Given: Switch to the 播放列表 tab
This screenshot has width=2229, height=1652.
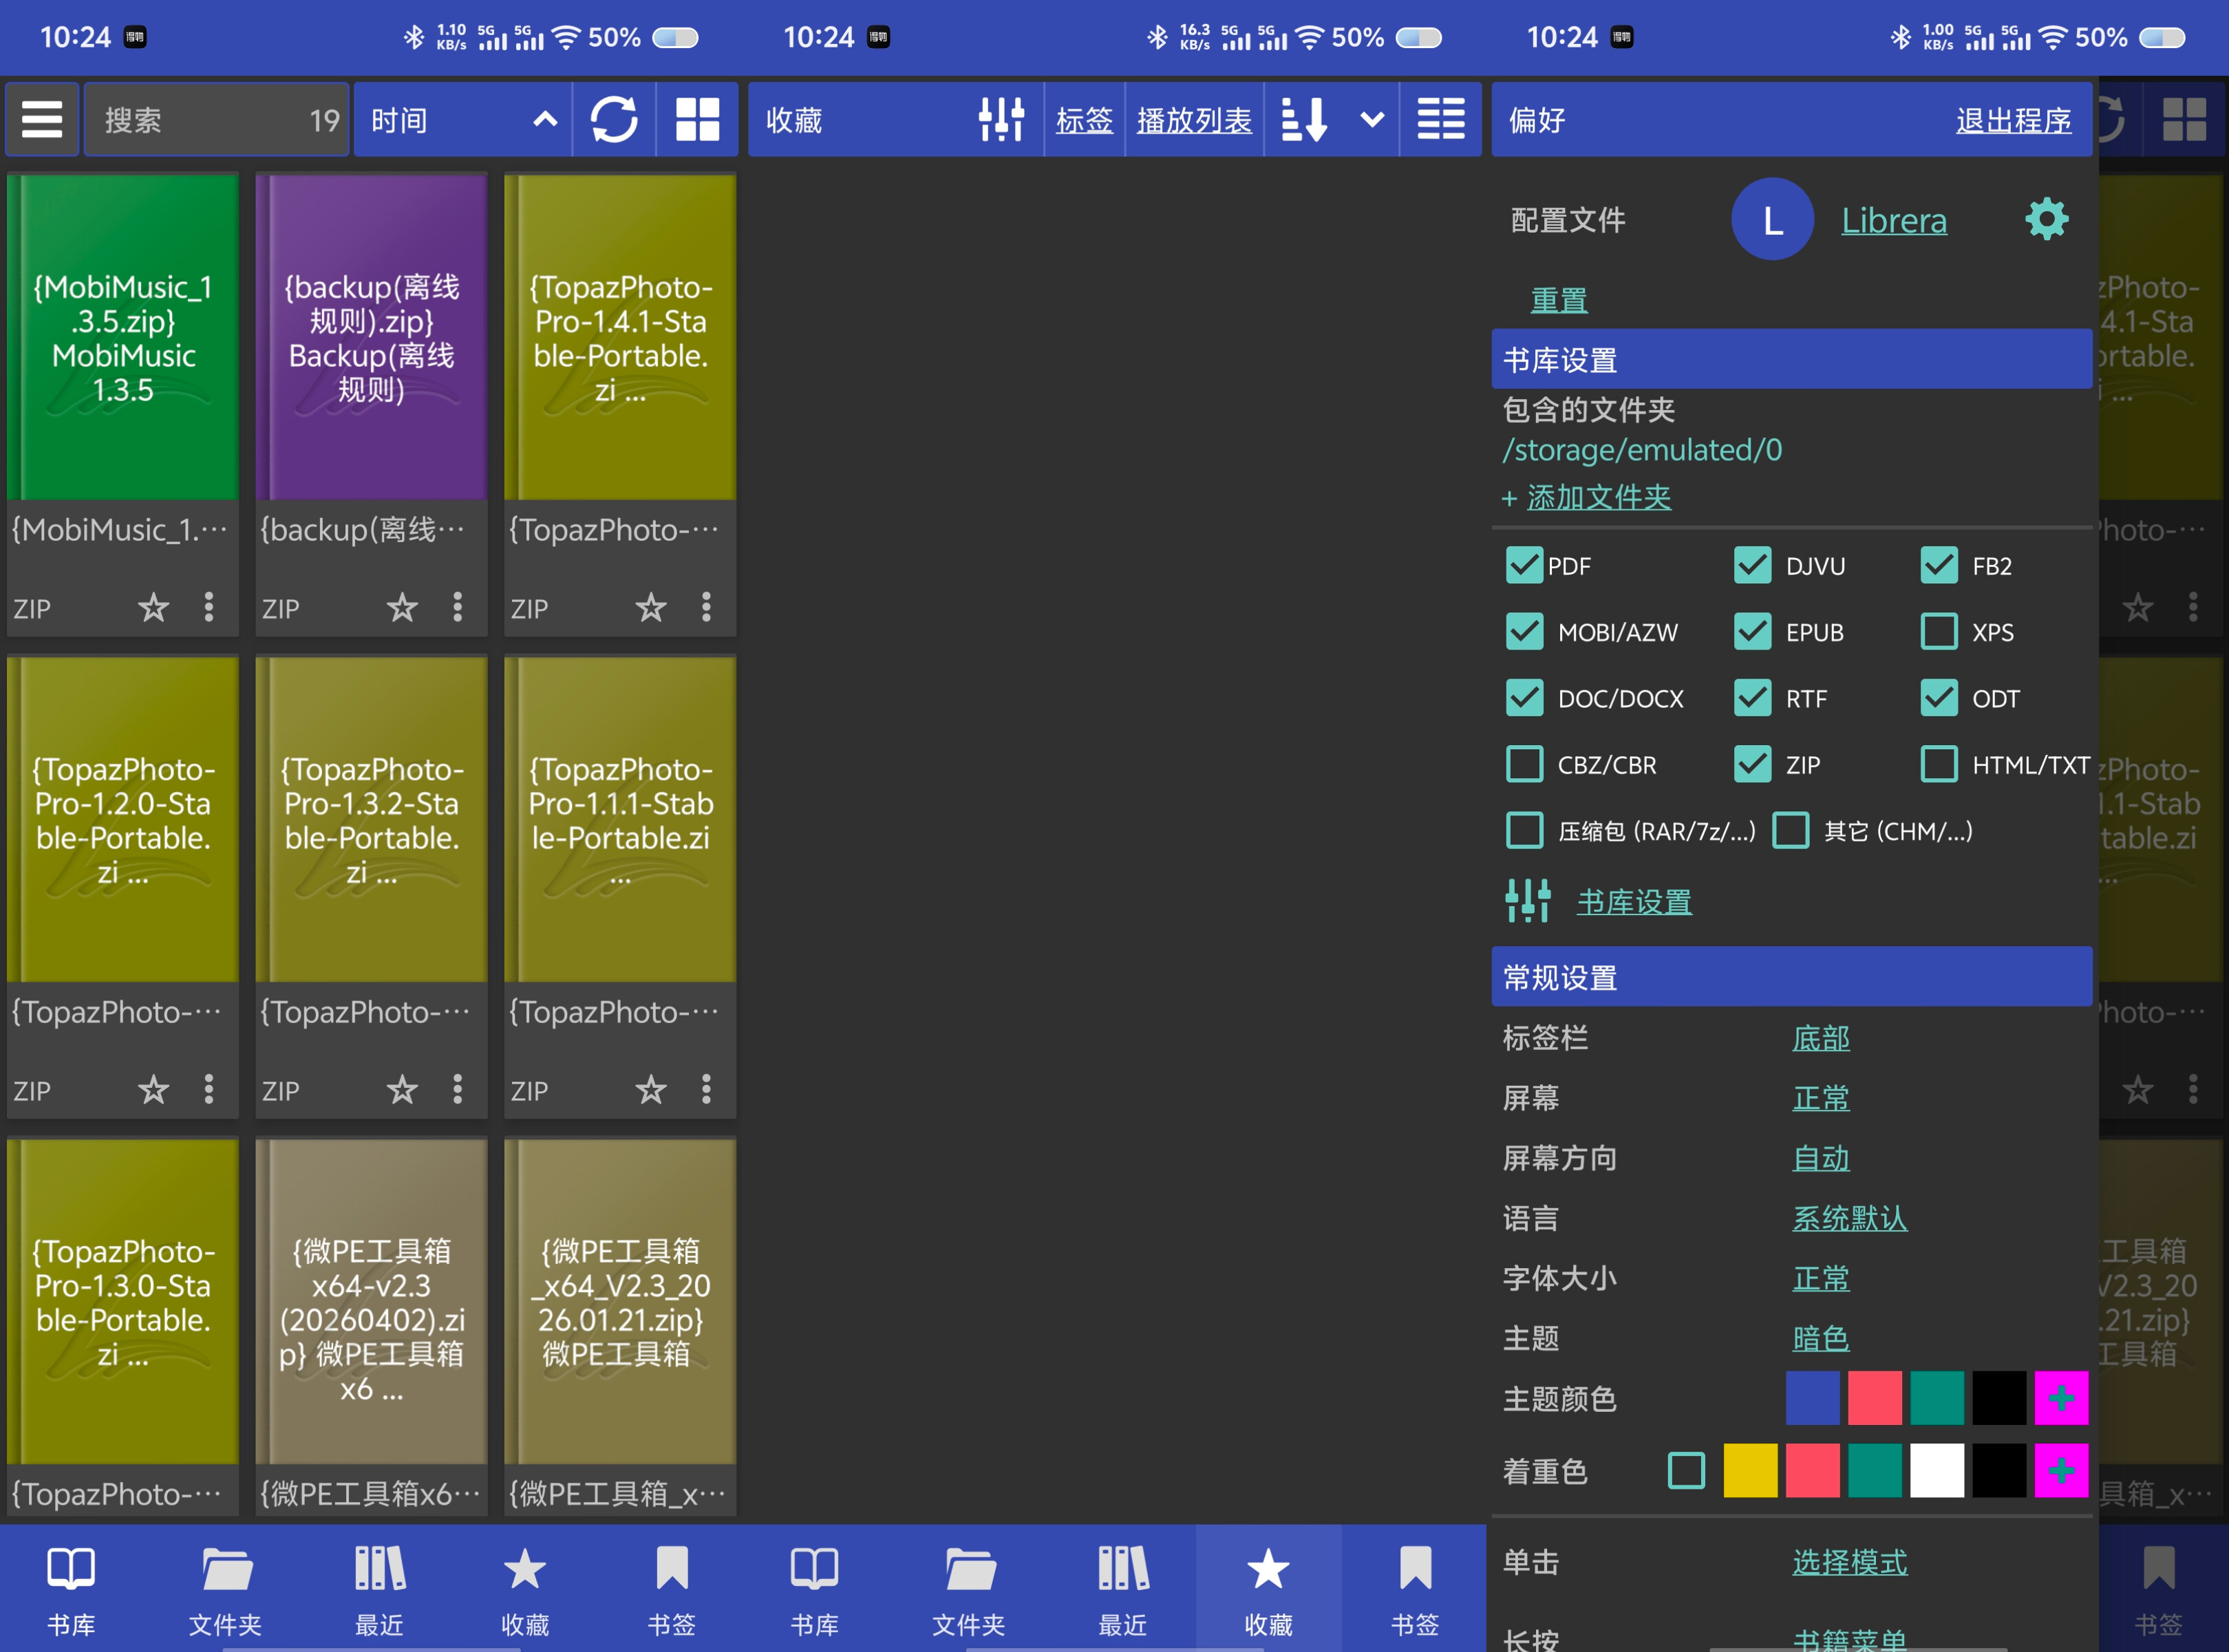Looking at the screenshot, I should [1195, 119].
